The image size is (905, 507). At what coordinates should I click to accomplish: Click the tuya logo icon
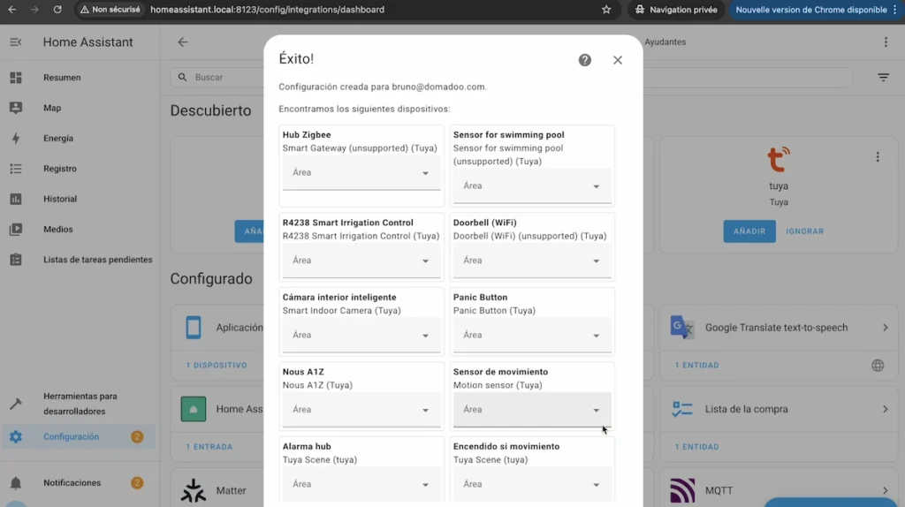pyautogui.click(x=779, y=159)
